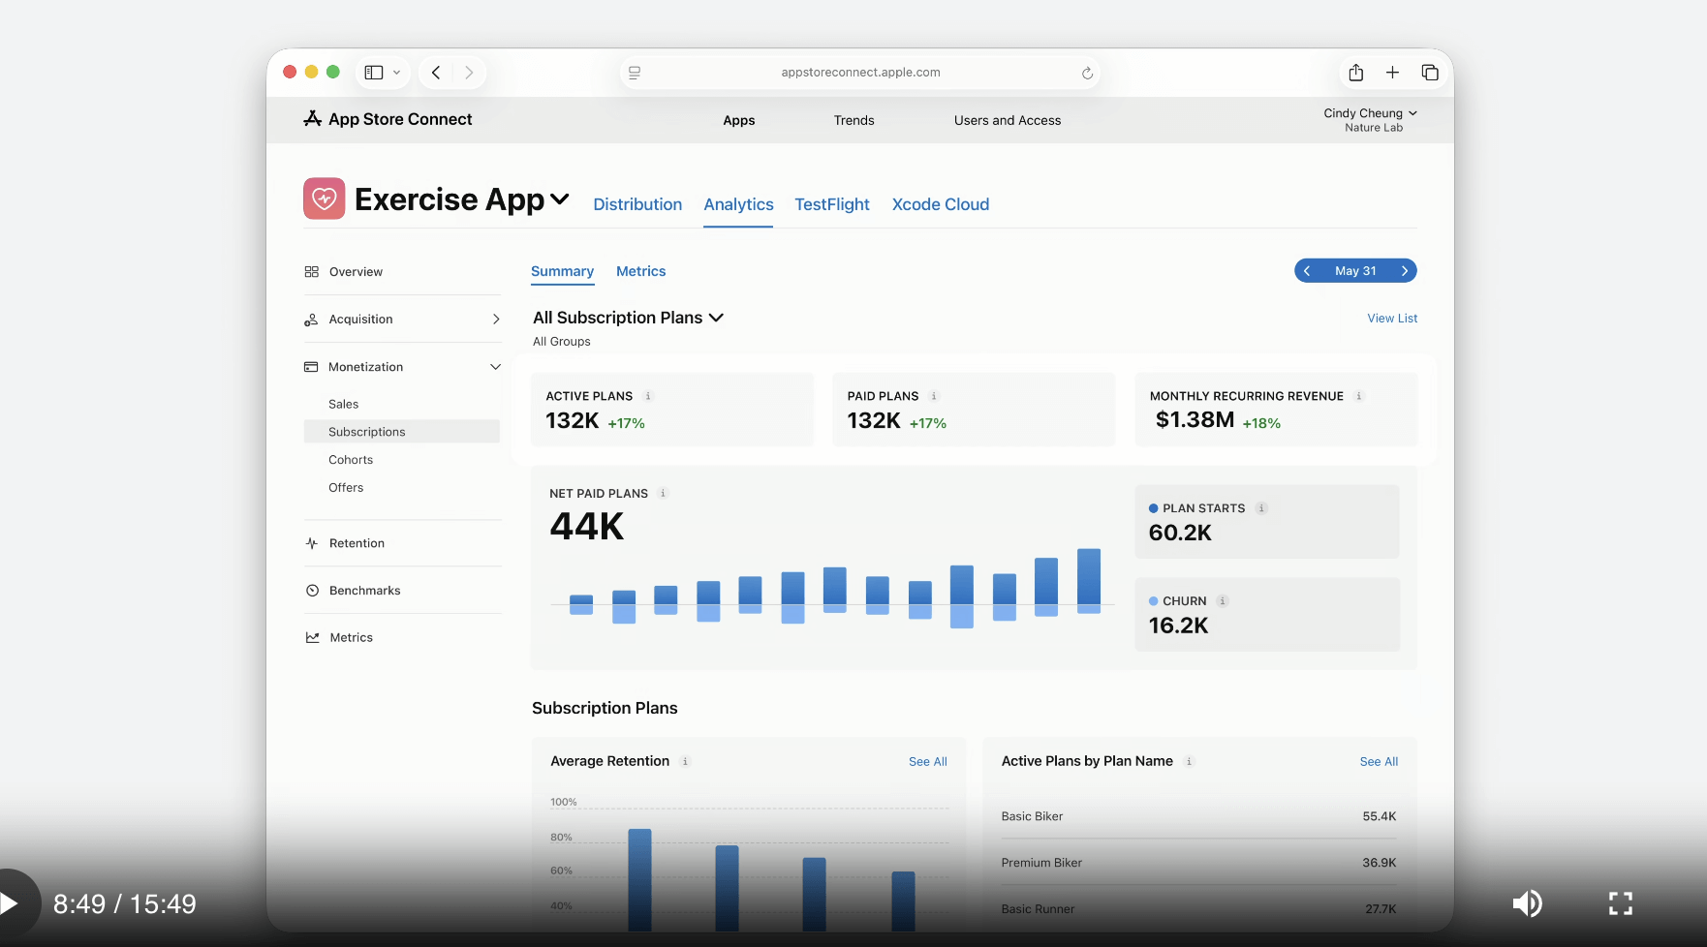Open Sales under Monetization

click(343, 404)
